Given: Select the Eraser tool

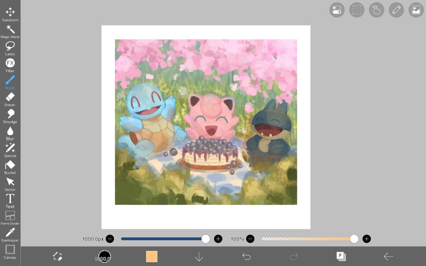Looking at the screenshot, I should pyautogui.click(x=10, y=99).
